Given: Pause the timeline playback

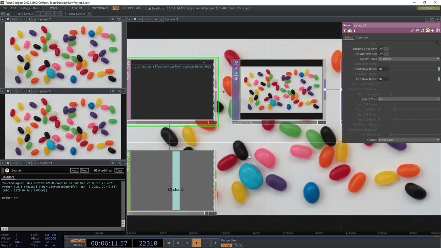Looking at the screenshot, I should (x=178, y=243).
